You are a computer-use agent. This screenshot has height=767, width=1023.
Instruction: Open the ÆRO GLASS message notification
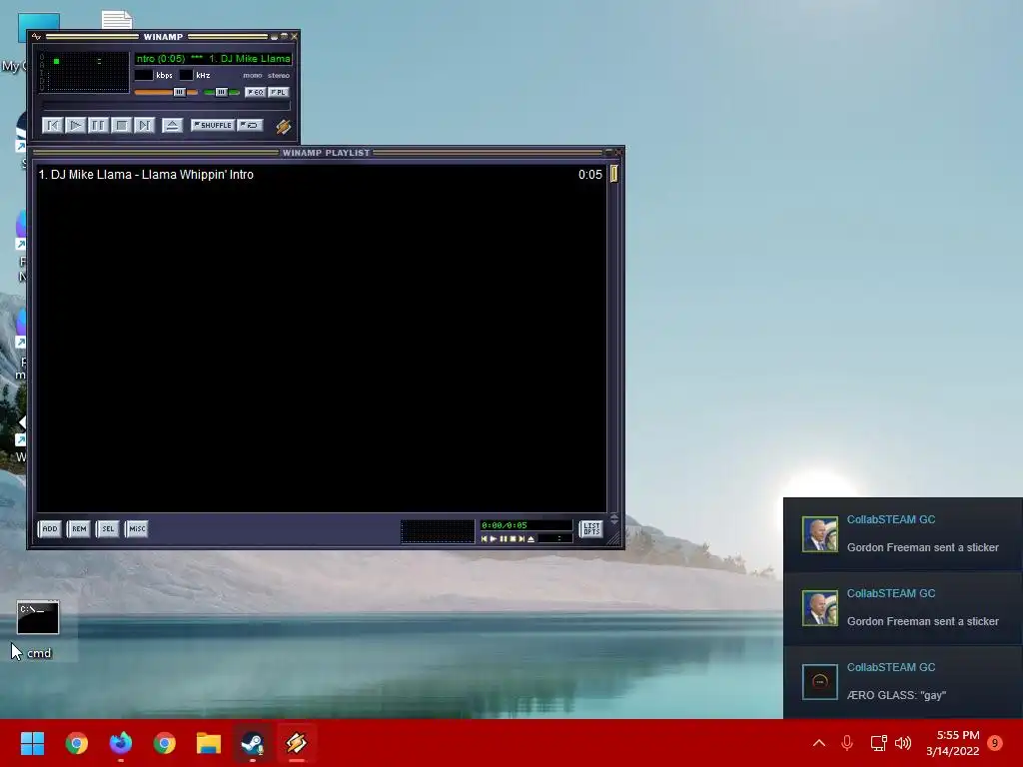[x=903, y=681]
